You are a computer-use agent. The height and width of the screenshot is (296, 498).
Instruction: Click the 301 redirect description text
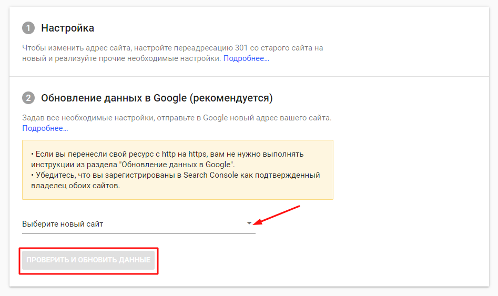[x=172, y=53]
